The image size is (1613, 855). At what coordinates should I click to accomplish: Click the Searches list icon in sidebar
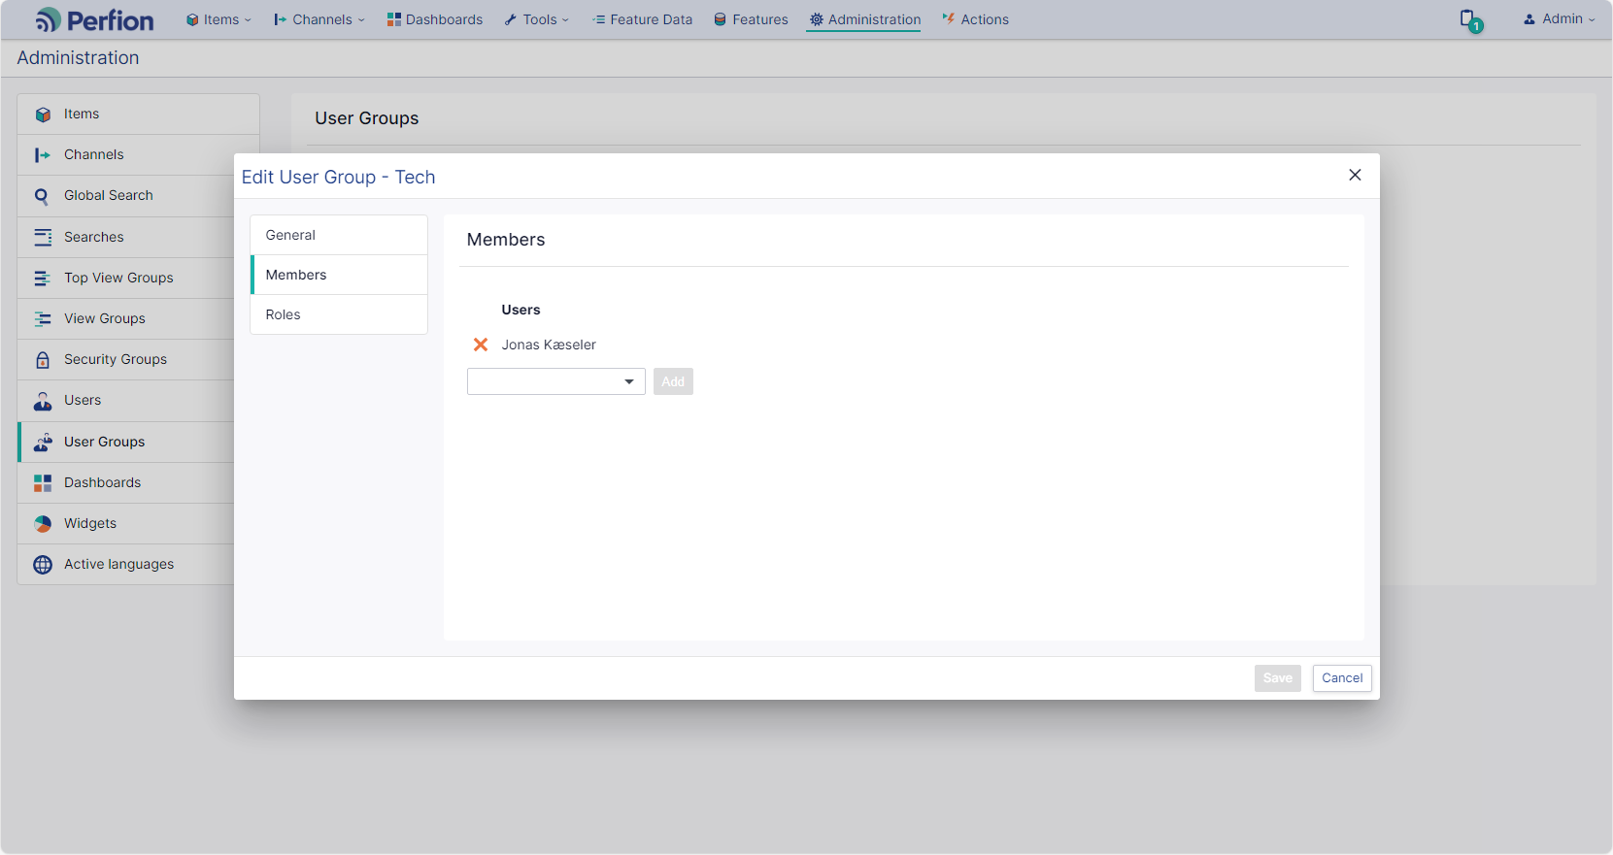point(43,237)
